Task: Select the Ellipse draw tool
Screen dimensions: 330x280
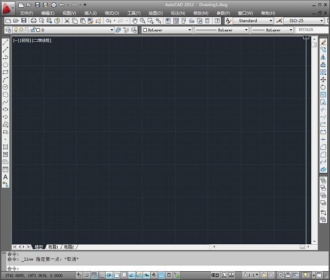Action: coord(5,109)
